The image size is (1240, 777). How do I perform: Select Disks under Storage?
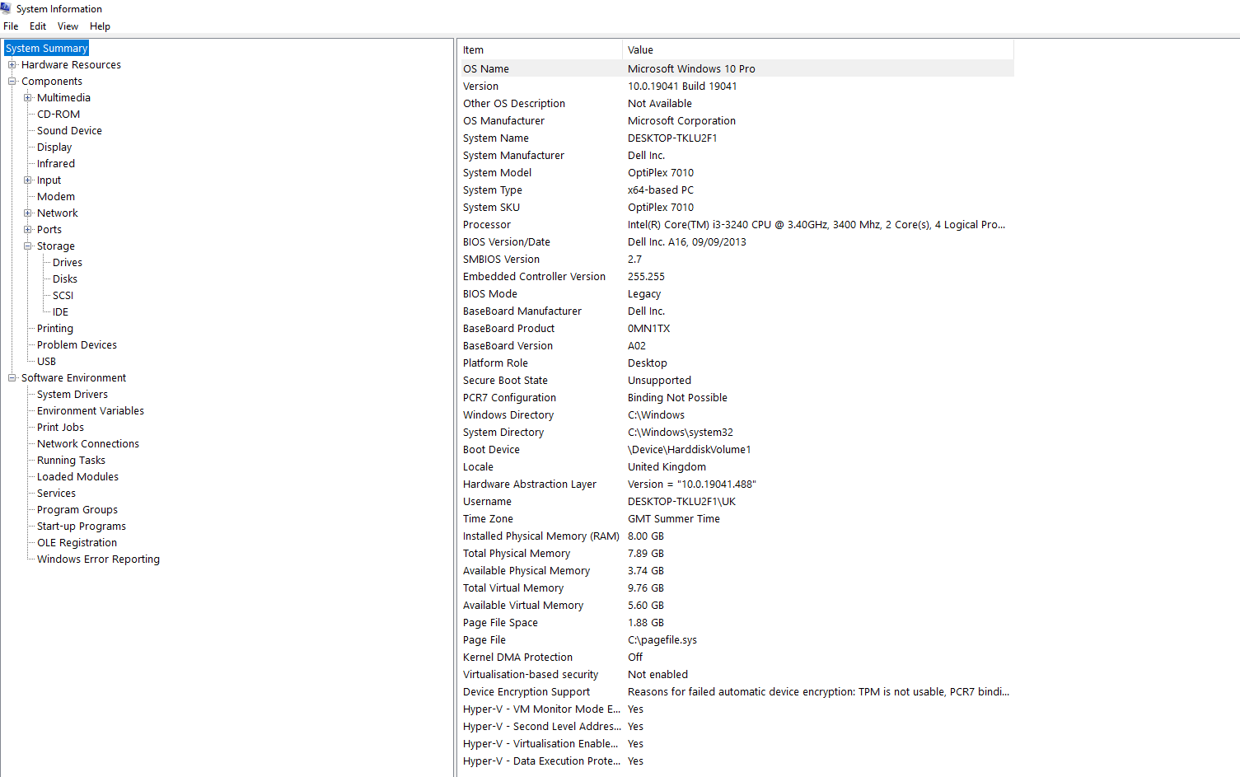(x=65, y=279)
